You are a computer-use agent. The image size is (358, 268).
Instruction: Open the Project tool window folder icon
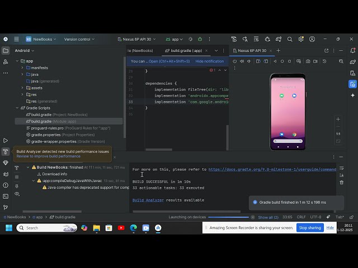6,51
